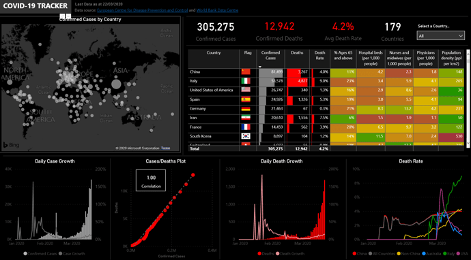This screenshot has width=471, height=260.
Task: Open focus mode icon above the map
Action: click(x=62, y=16)
